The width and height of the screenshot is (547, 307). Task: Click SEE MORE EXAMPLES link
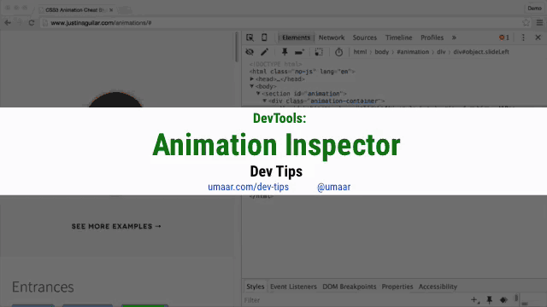tap(116, 226)
